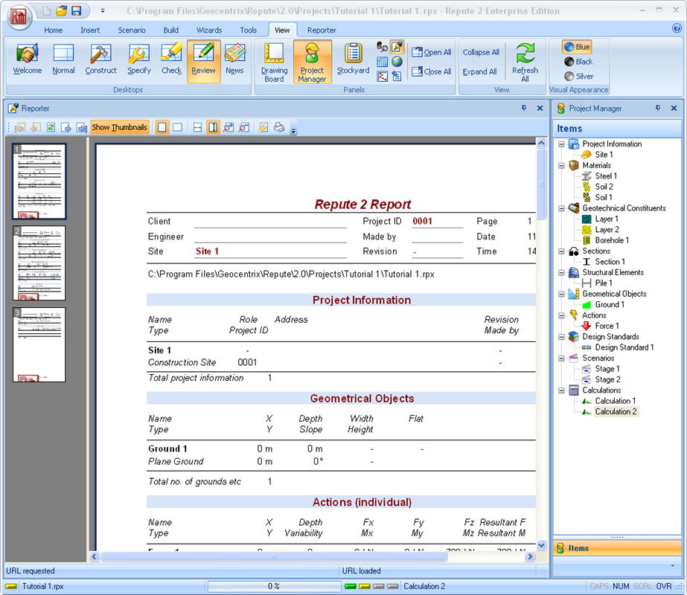The width and height of the screenshot is (687, 595).
Task: Collapse the Project Information tree node
Action: click(x=561, y=144)
